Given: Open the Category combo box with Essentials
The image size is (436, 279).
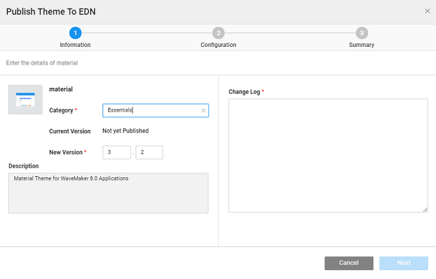Looking at the screenshot, I should click(152, 110).
